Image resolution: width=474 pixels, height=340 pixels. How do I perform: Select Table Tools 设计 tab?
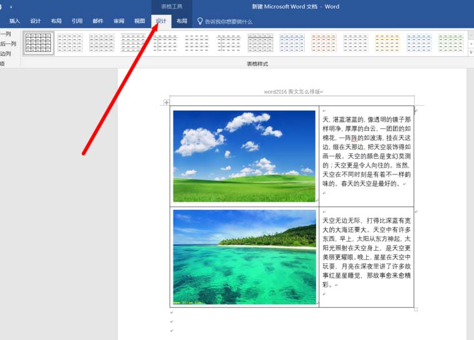coord(161,21)
